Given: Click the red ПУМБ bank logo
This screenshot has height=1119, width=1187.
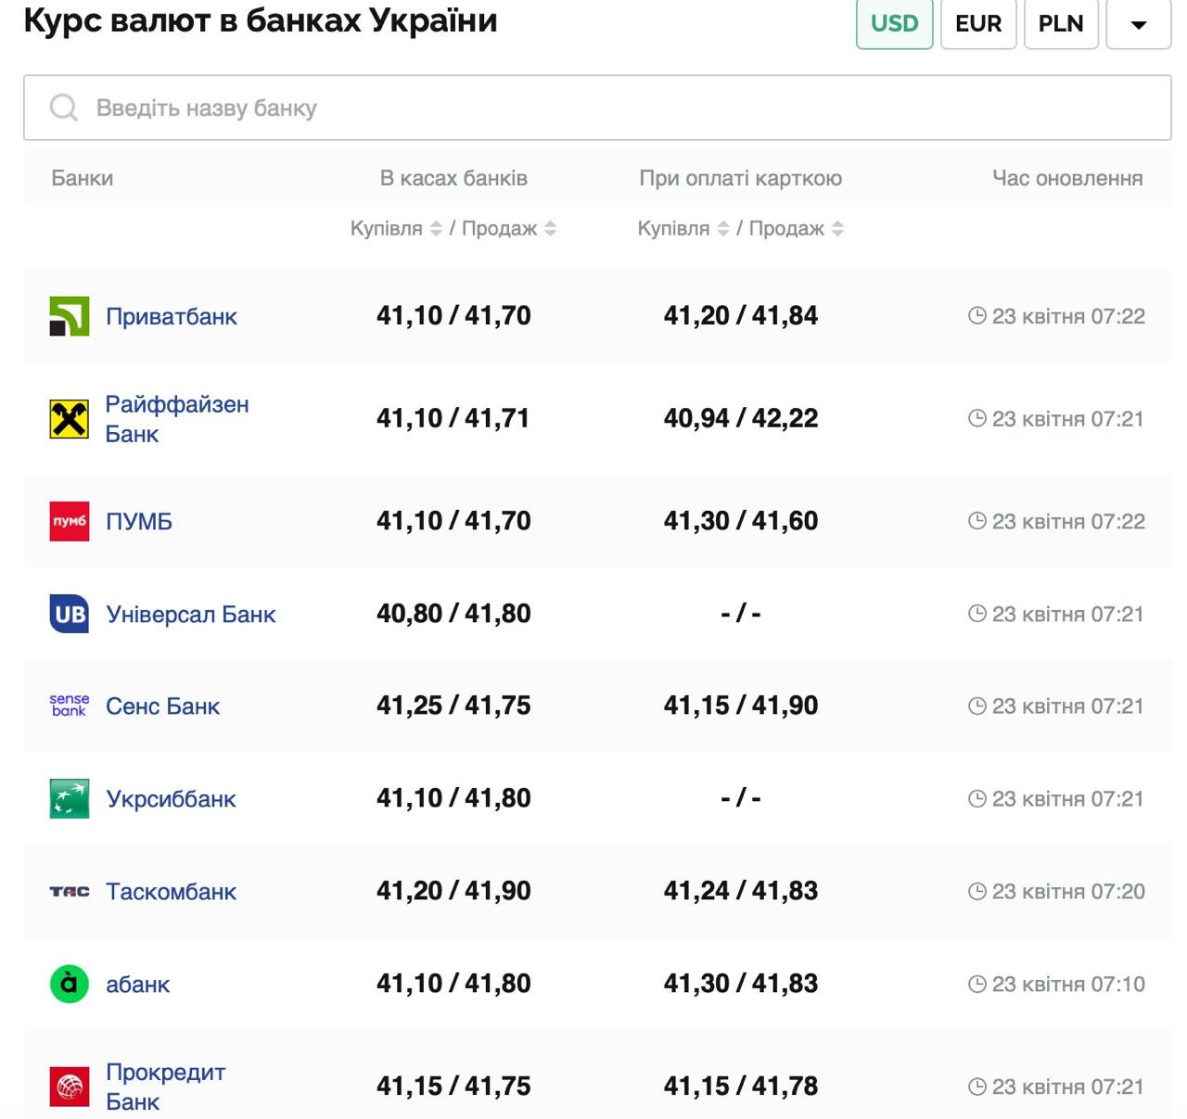Looking at the screenshot, I should tap(70, 521).
